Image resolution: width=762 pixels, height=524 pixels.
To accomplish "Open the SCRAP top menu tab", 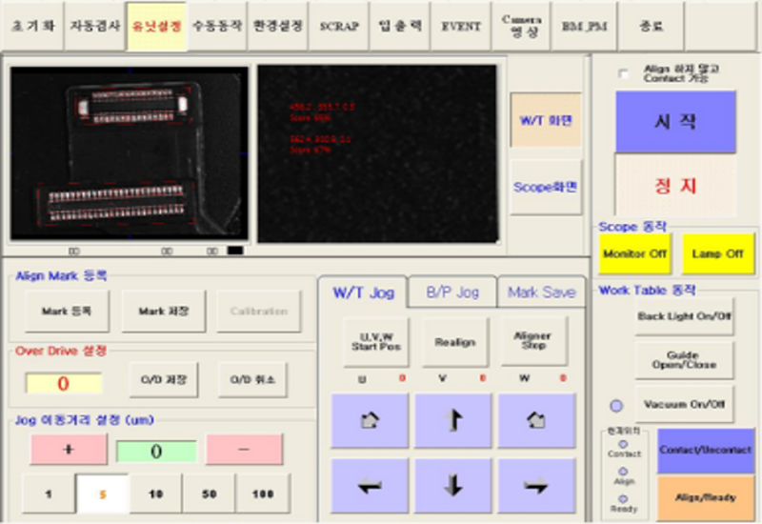I will (337, 27).
